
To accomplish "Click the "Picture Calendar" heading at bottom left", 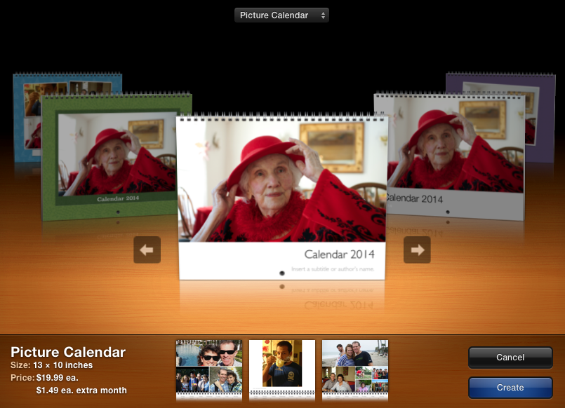I will 68,352.
